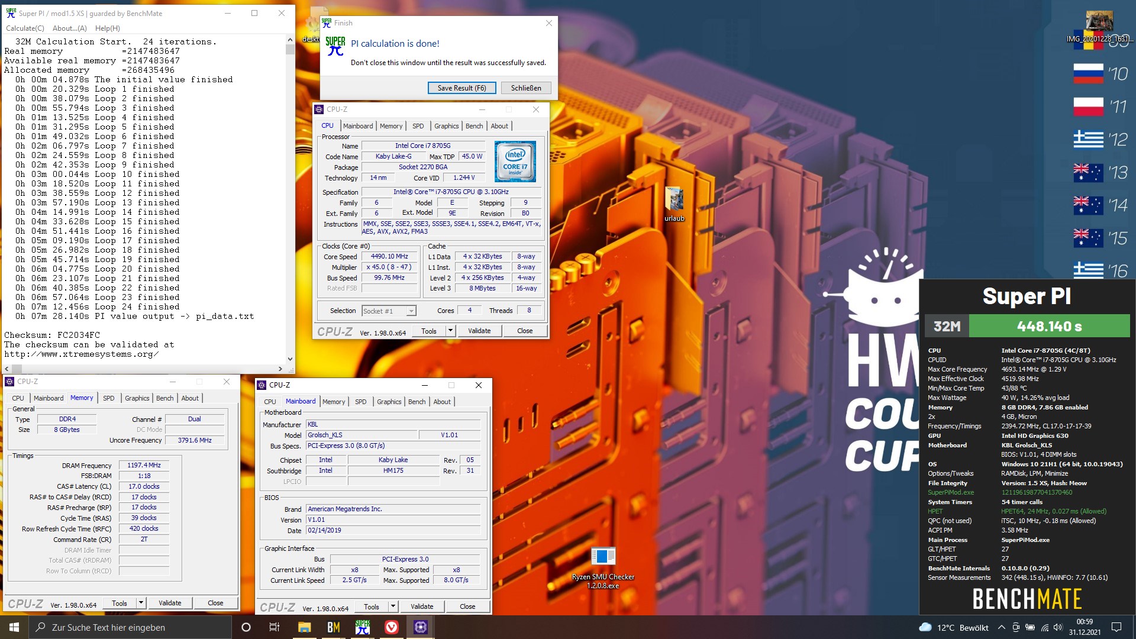Open notification center icon
This screenshot has height=639, width=1136.
coord(1116,628)
